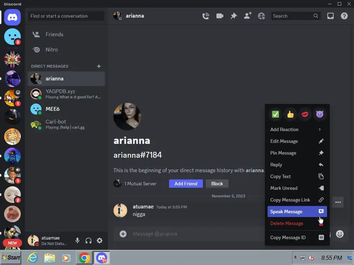Click the Block button
Image resolution: width=354 pixels, height=265 pixels.
point(217,184)
